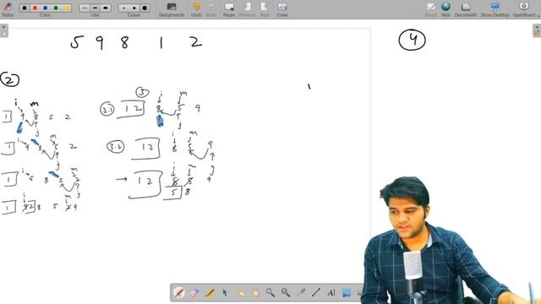
Task: Open Backgrounds chooser
Action: 172,9
